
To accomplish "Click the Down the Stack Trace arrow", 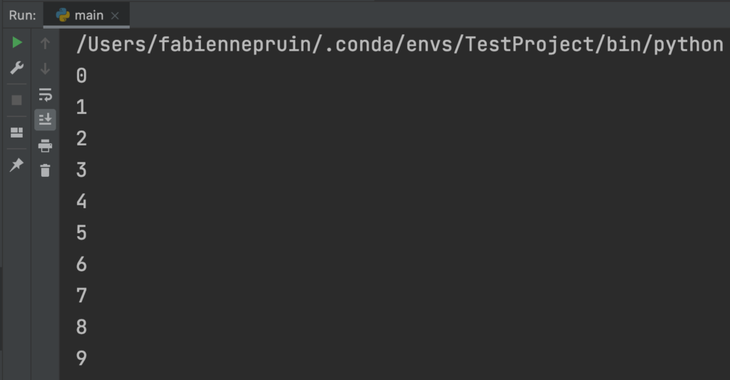I will click(x=46, y=68).
